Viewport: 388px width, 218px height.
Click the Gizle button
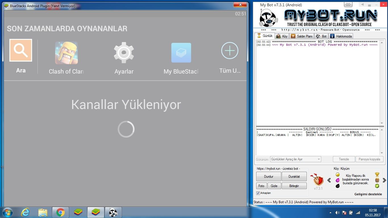(x=274, y=186)
